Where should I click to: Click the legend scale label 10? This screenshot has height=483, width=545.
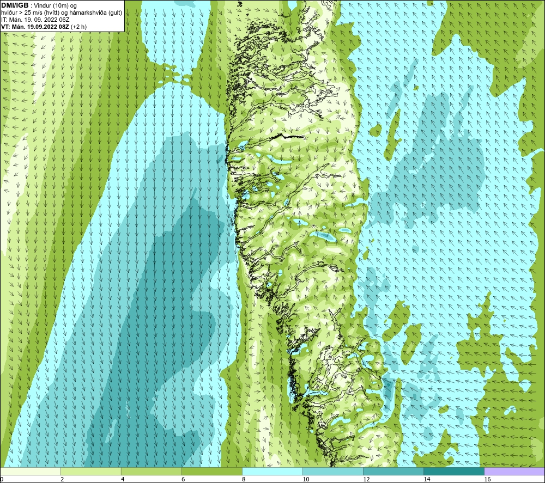(306, 480)
